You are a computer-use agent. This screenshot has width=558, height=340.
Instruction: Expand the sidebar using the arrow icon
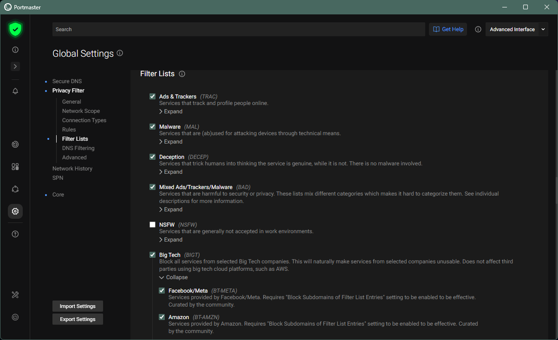coord(15,66)
